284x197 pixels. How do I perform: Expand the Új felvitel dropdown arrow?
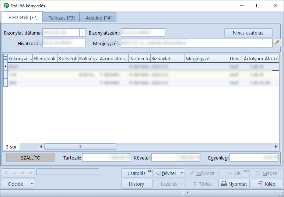click(x=182, y=173)
